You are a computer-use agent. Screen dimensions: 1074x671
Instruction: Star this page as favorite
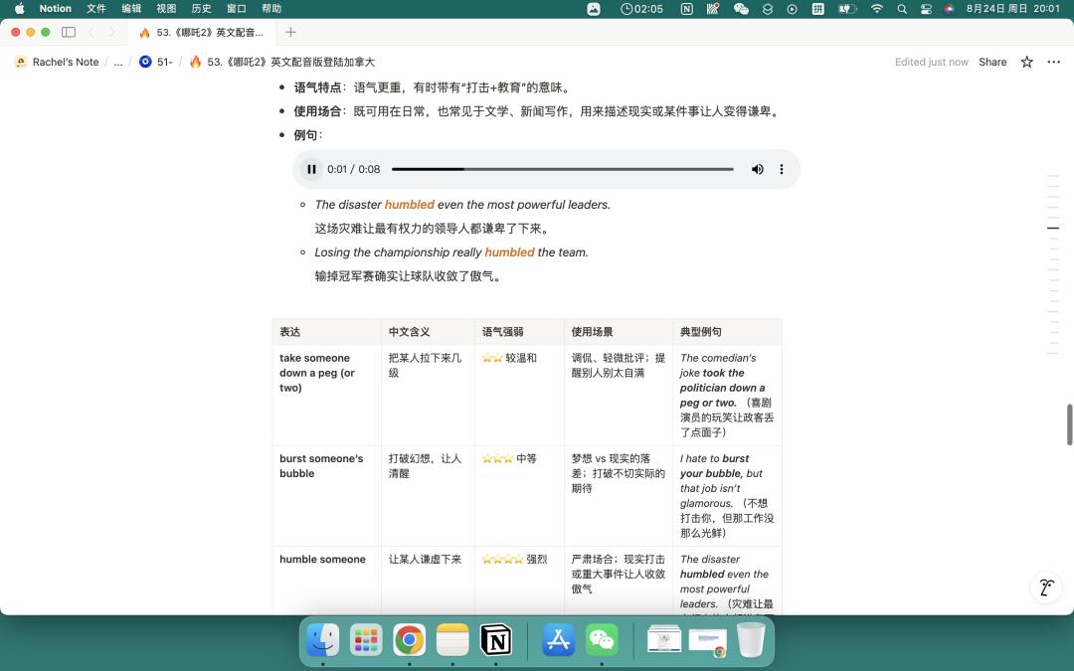coord(1026,62)
